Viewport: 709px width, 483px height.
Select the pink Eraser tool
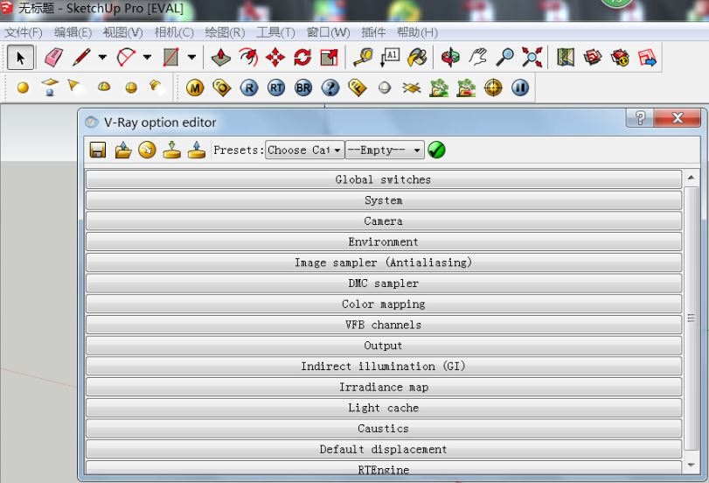[x=54, y=58]
